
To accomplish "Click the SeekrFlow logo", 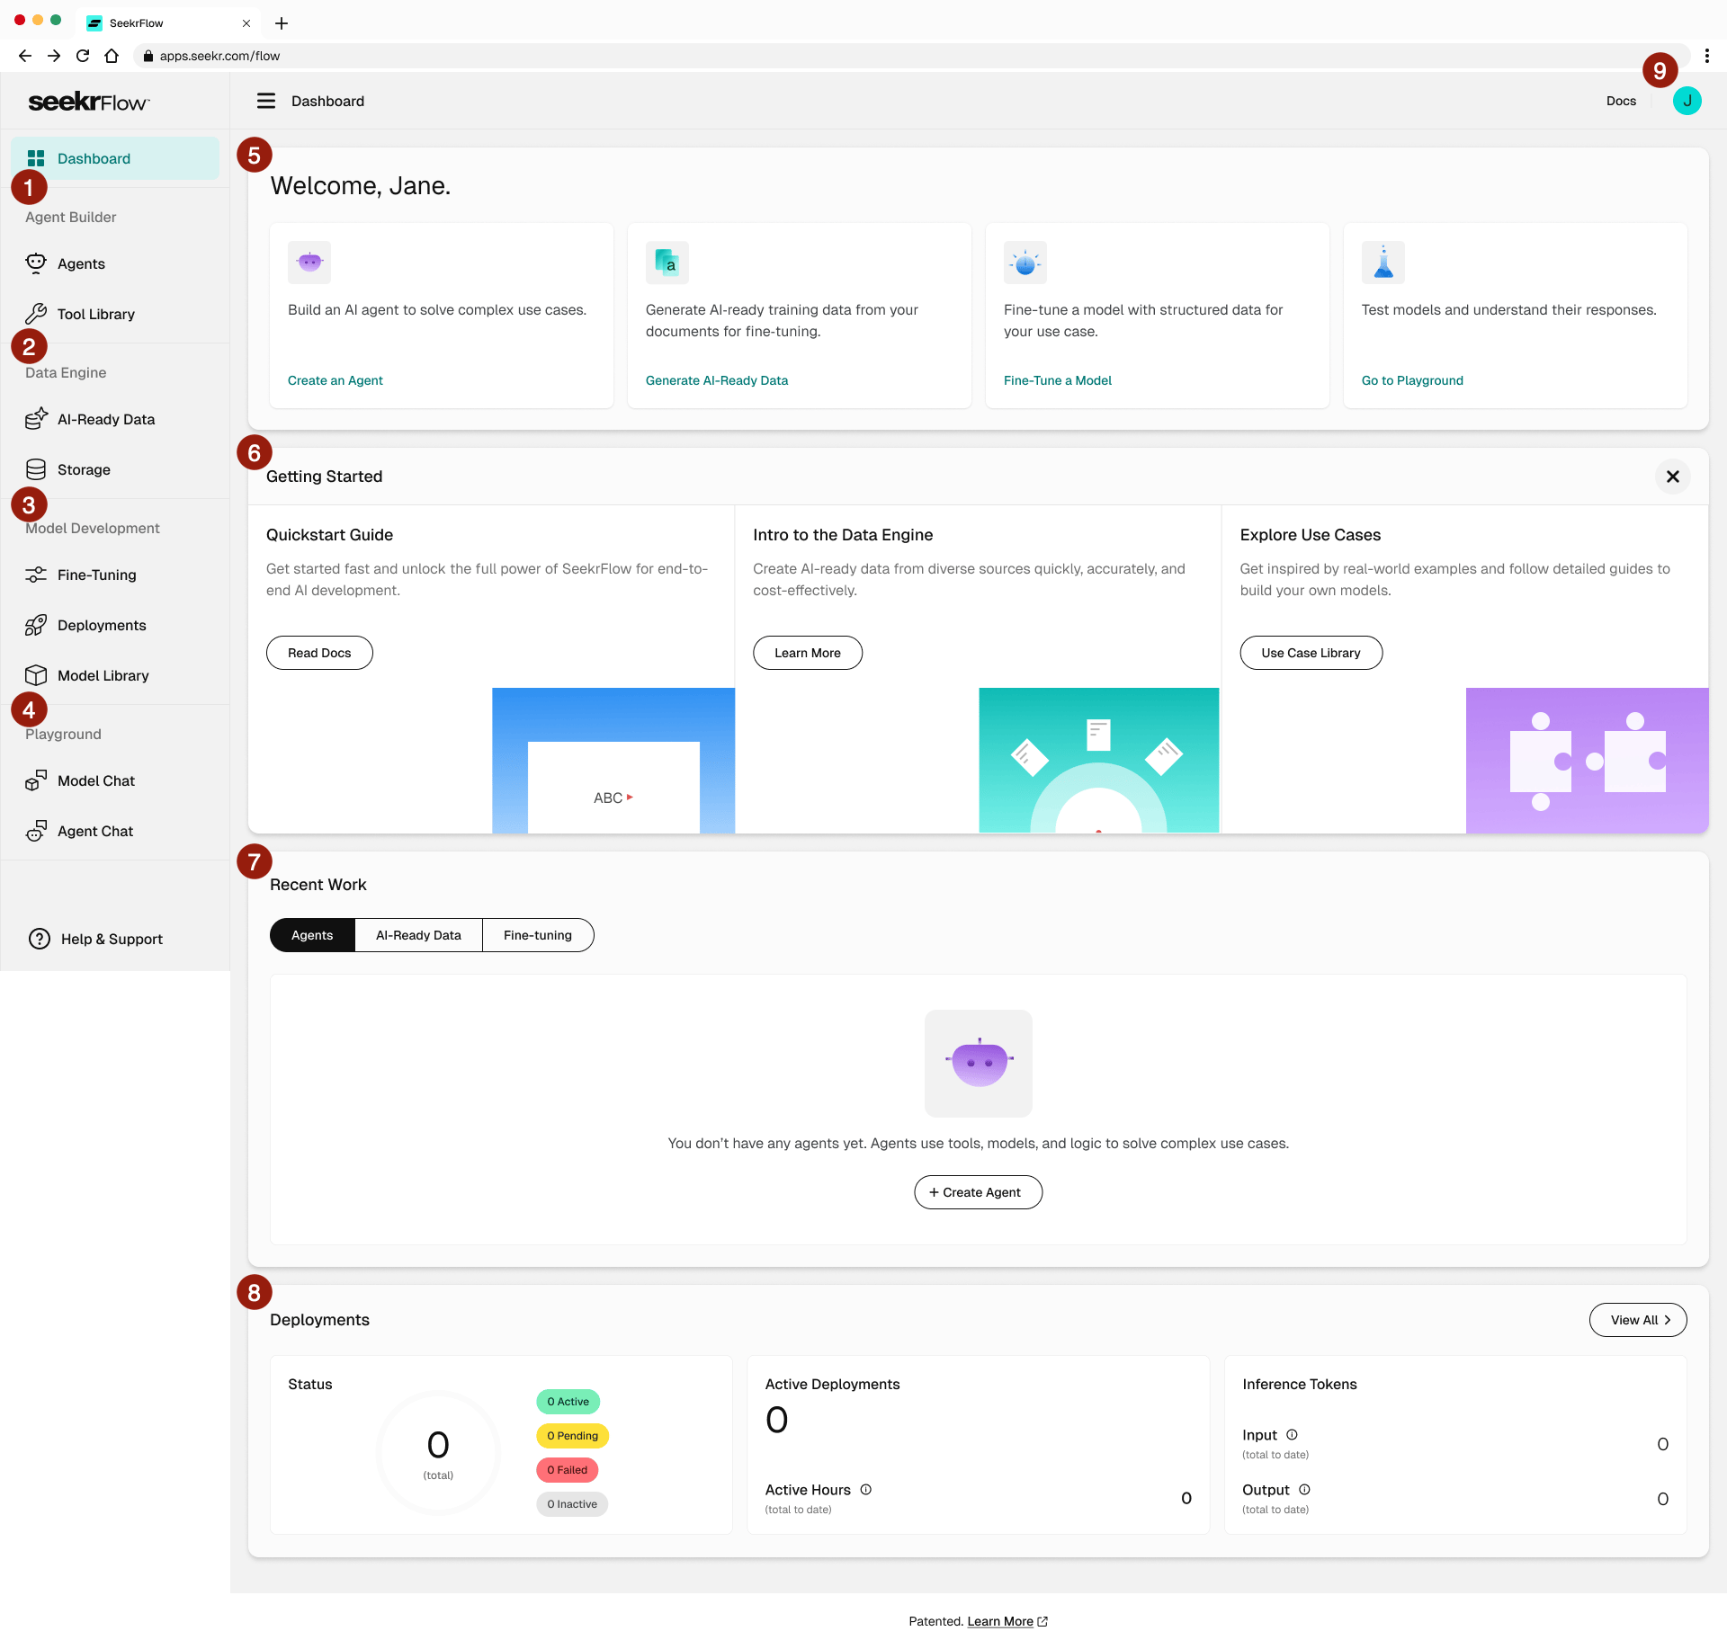I will pyautogui.click(x=88, y=102).
